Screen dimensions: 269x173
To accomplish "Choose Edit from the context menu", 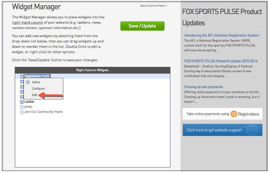I will pyautogui.click(x=35, y=95).
